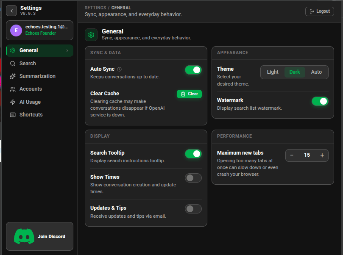
Task: Click the Auto Sync info icon
Action: (x=119, y=69)
